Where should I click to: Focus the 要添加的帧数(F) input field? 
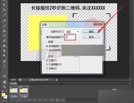[70, 37]
